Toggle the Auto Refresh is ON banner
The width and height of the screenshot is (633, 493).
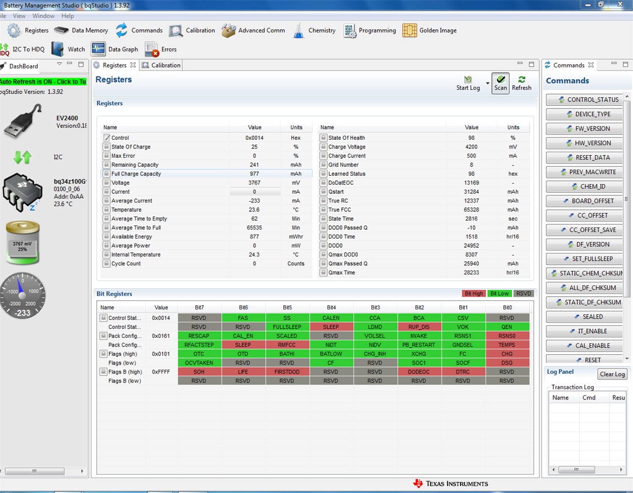(43, 82)
